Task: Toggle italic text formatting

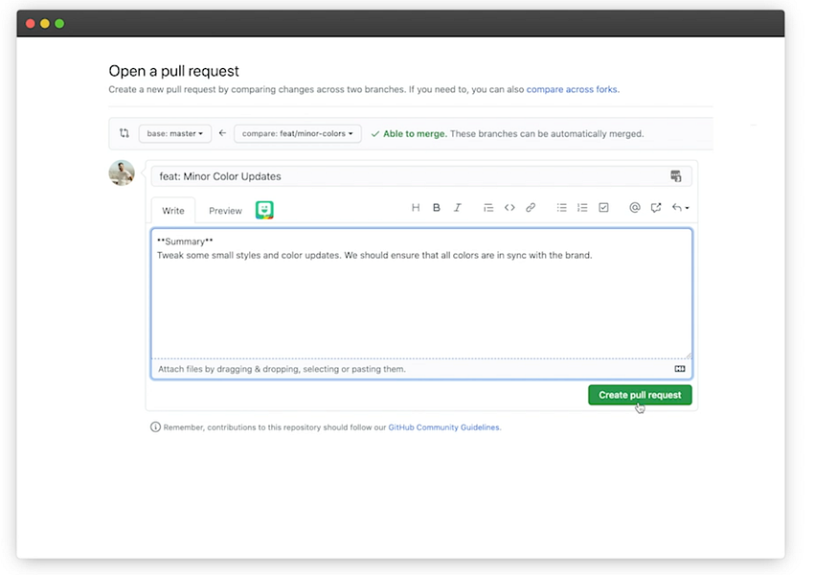Action: pos(458,208)
